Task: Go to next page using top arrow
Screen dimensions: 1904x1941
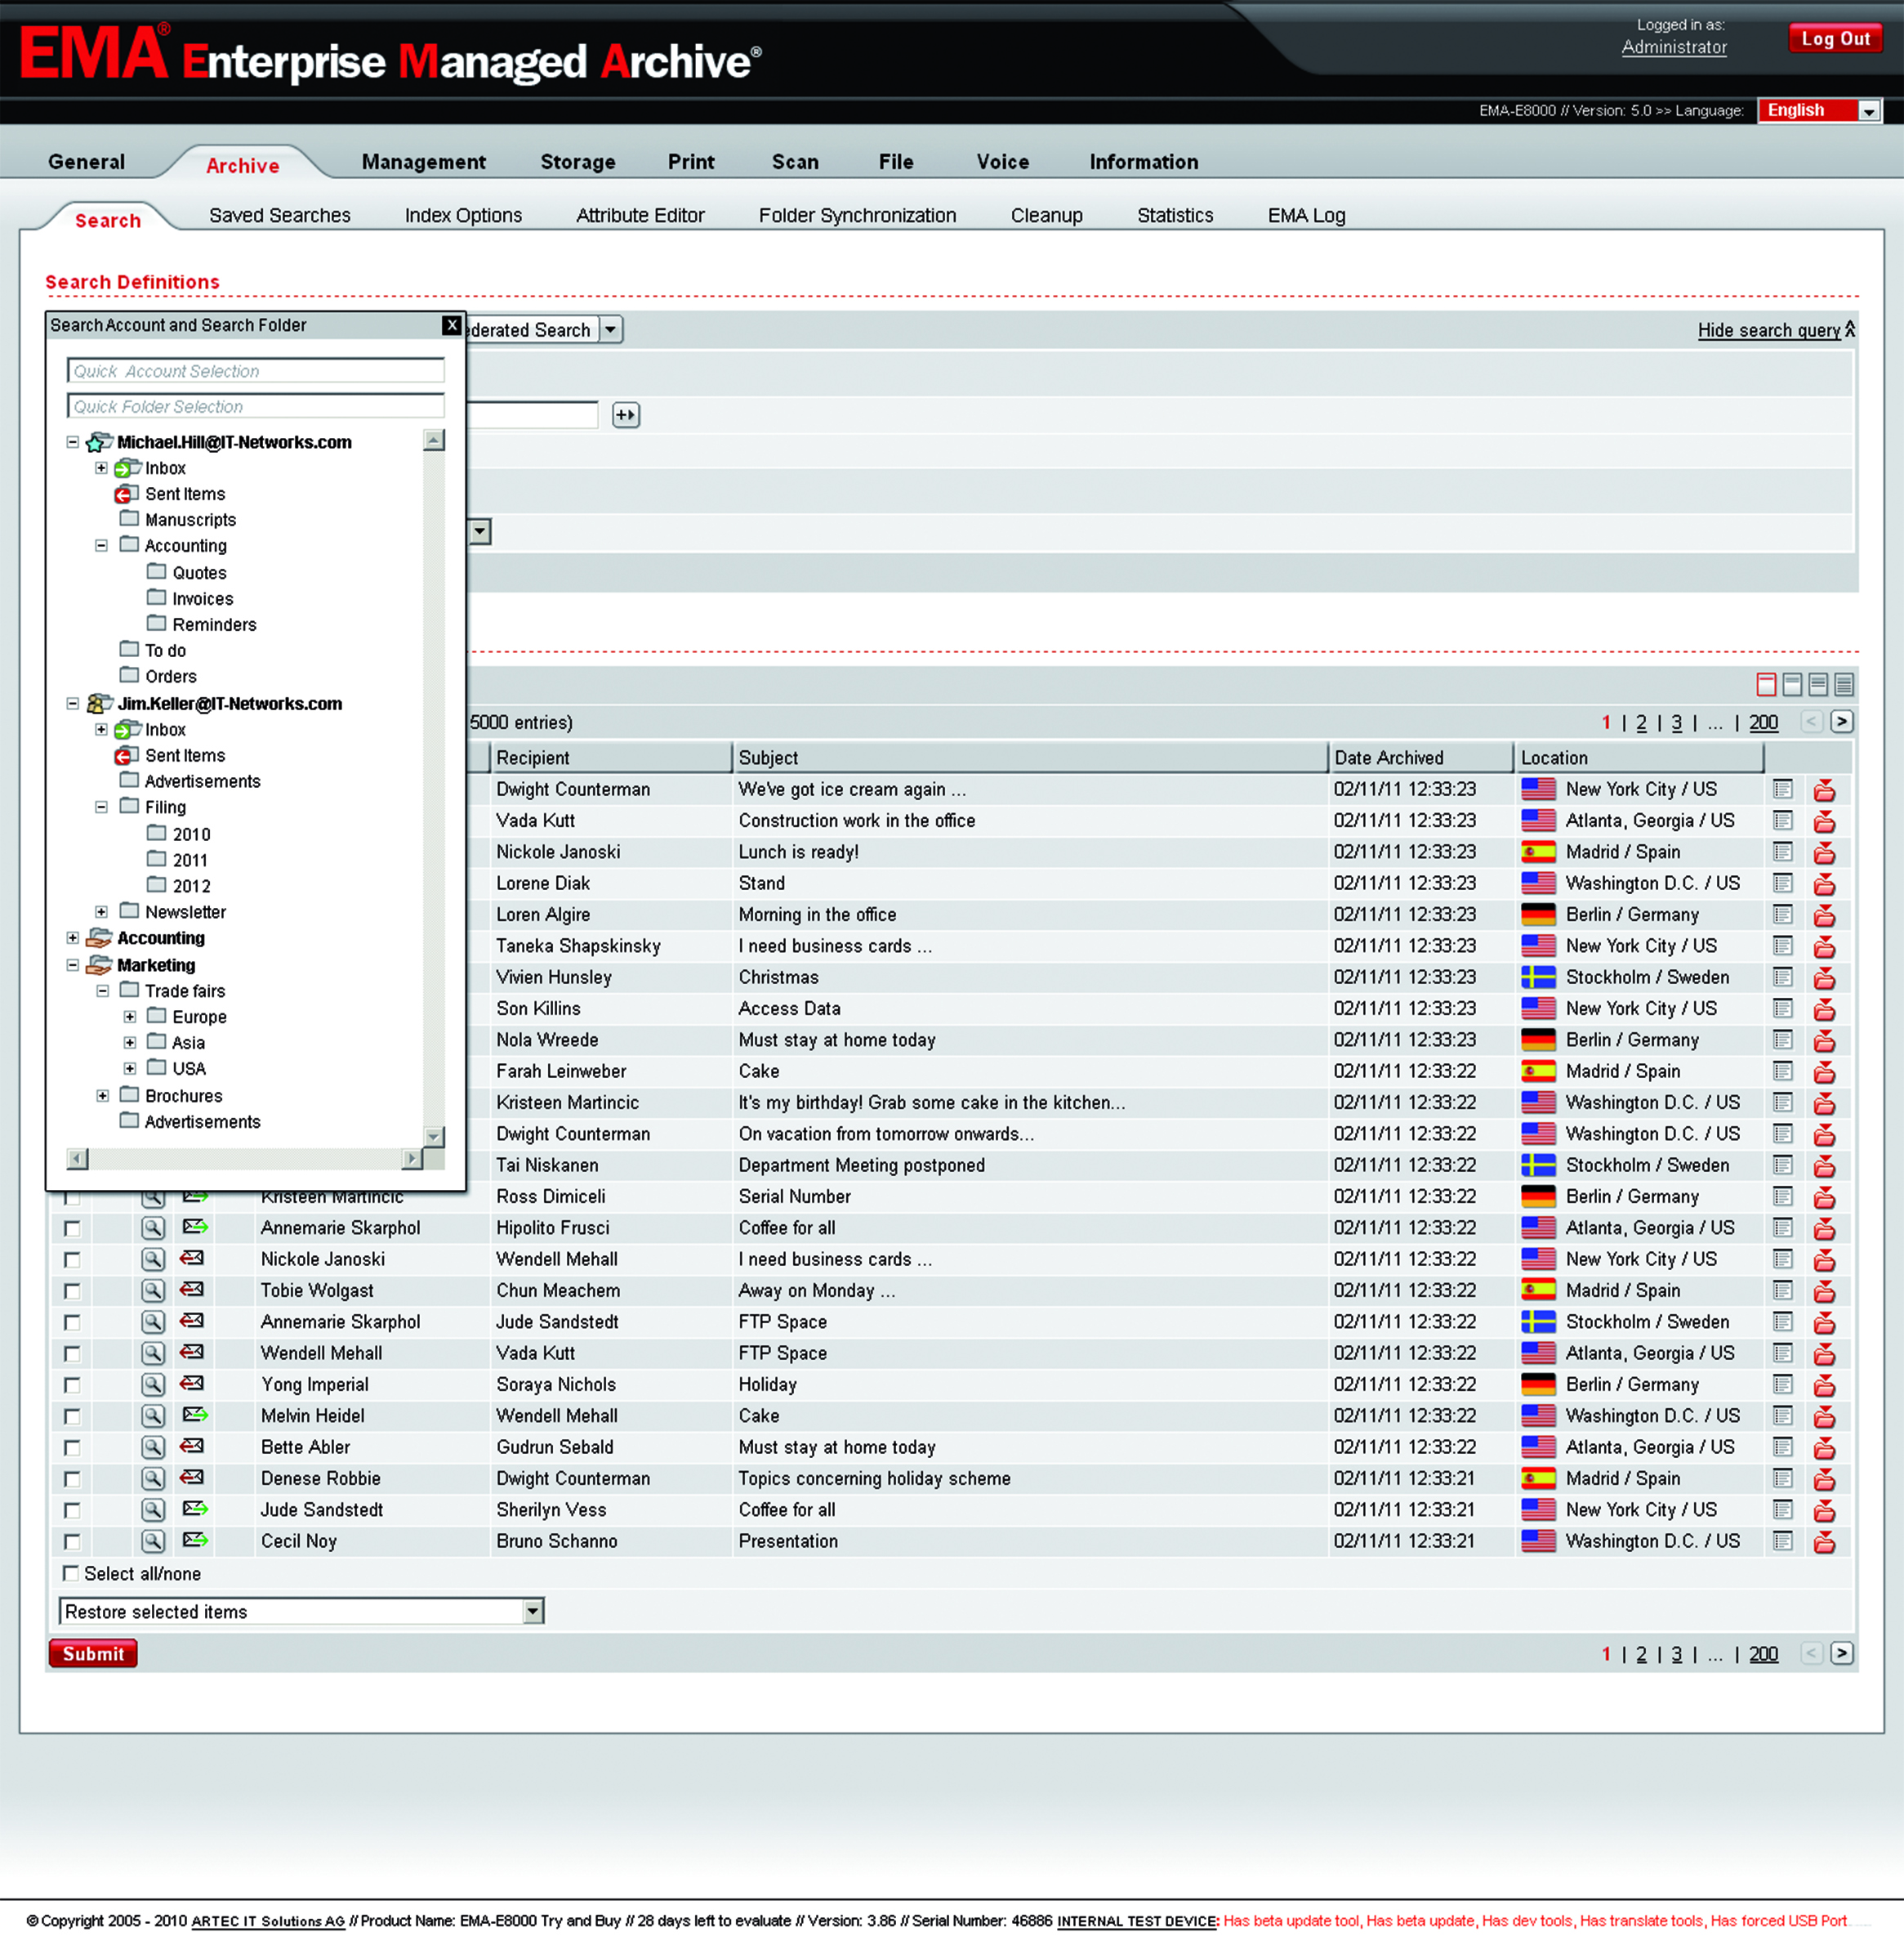Action: click(x=1841, y=722)
